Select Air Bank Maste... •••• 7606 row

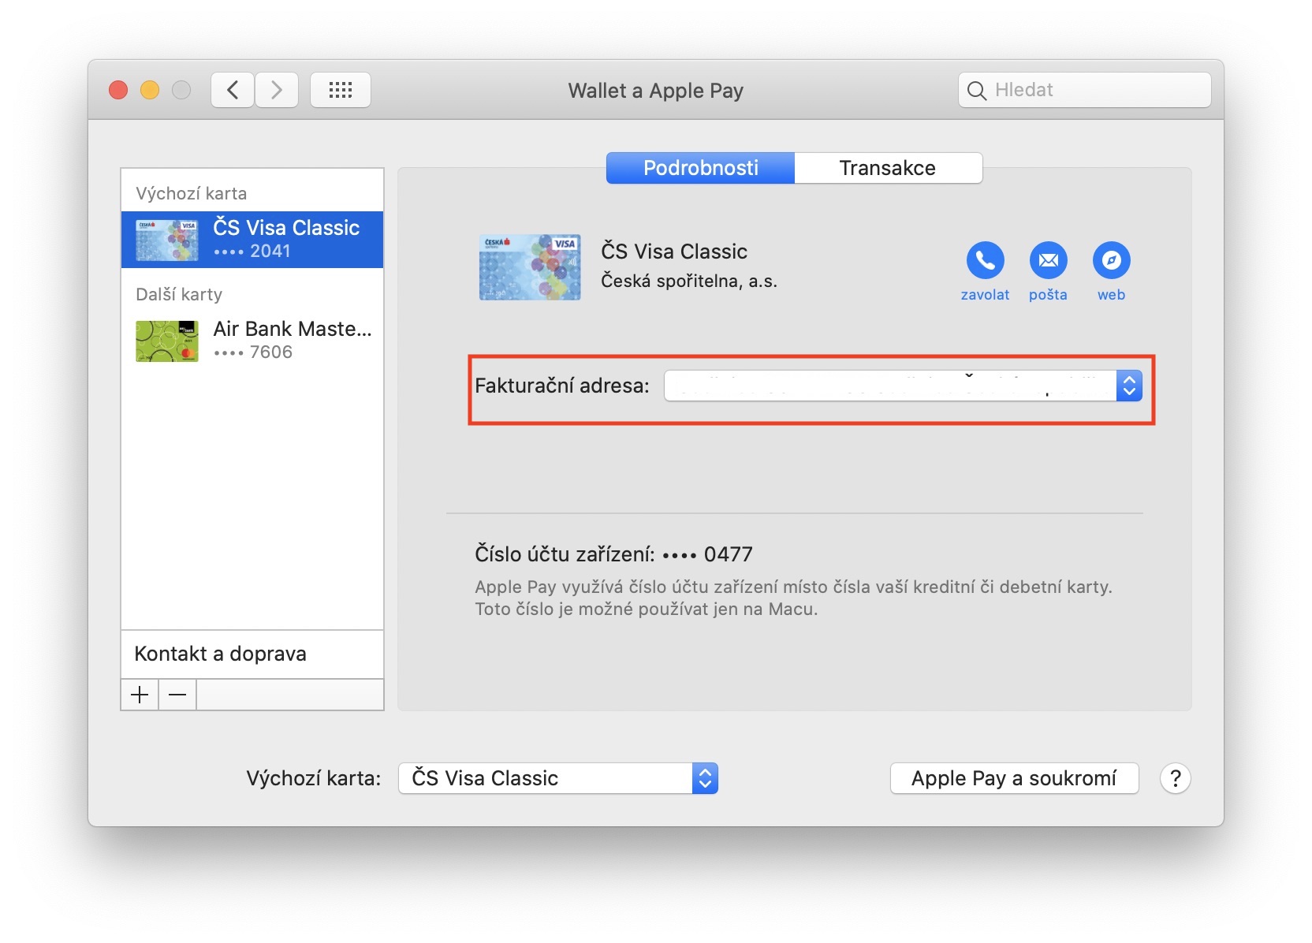click(x=252, y=341)
